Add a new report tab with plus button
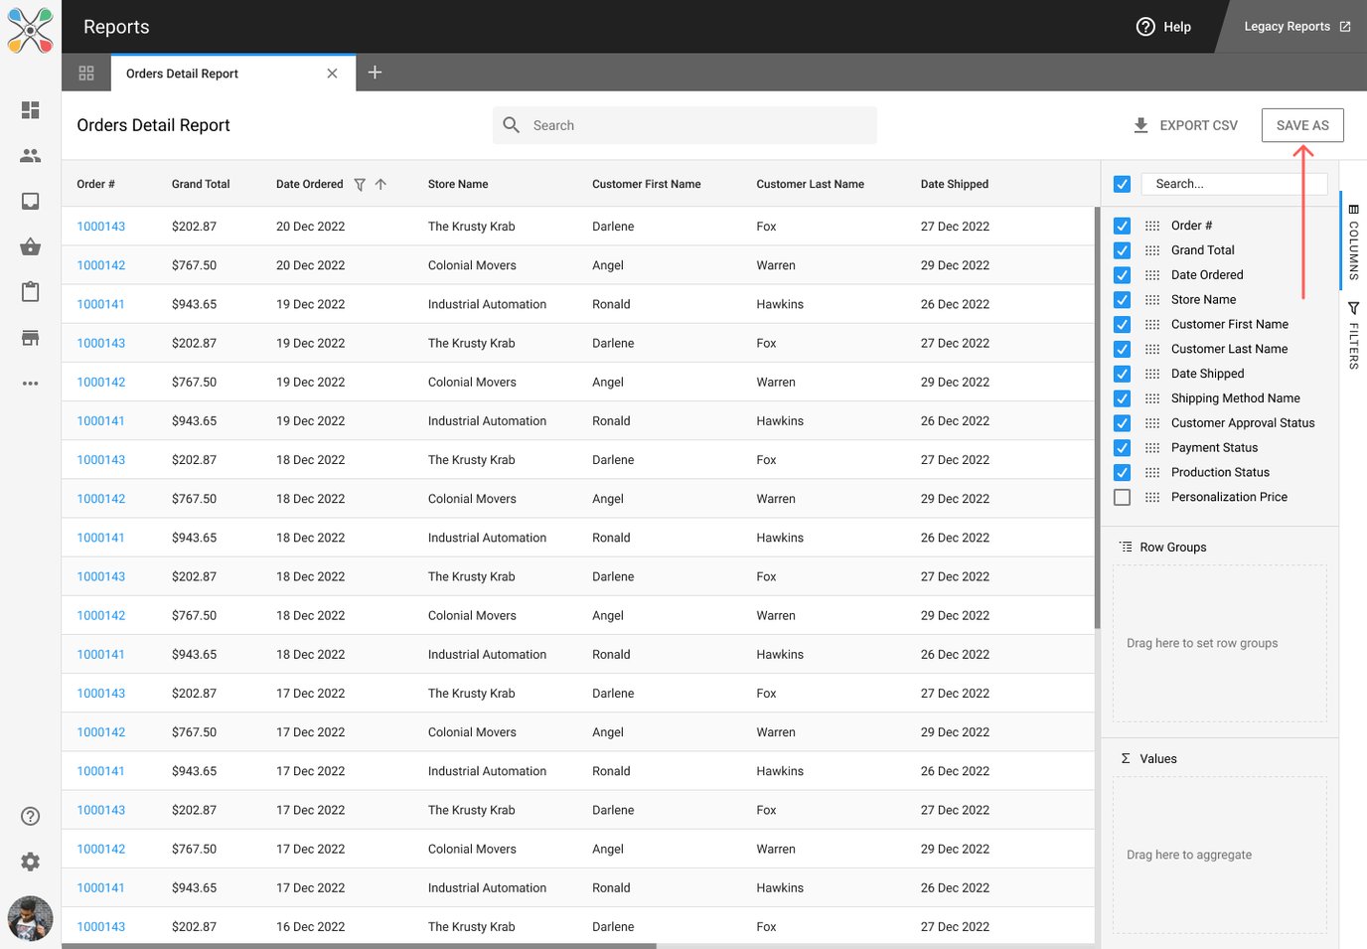 tap(375, 73)
